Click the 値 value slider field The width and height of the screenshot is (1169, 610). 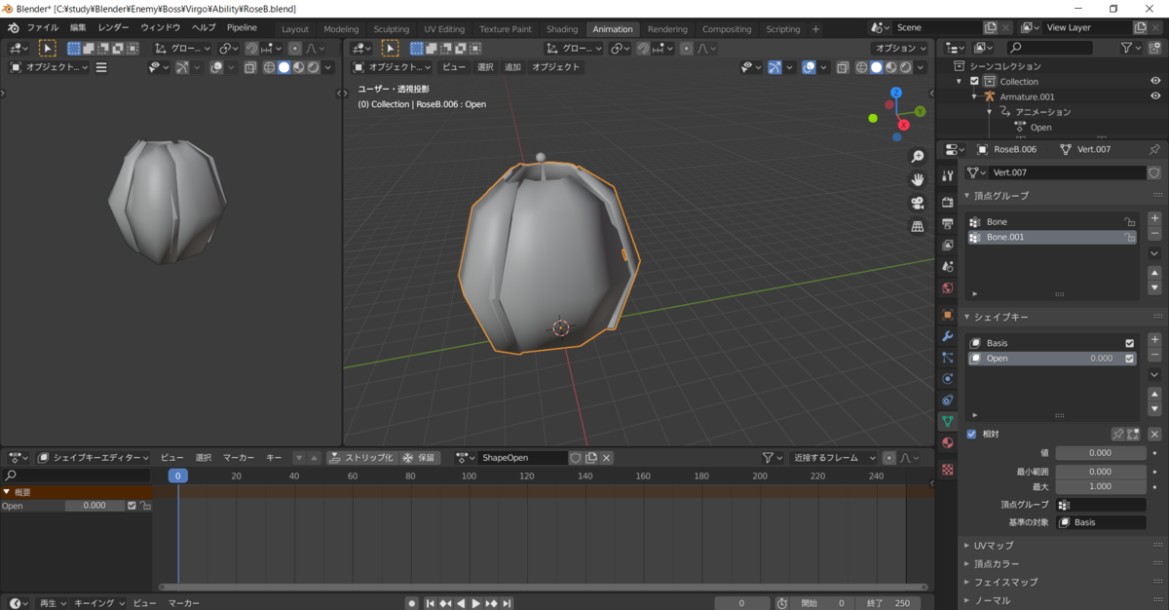click(x=1101, y=453)
